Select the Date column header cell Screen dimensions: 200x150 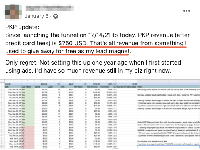[x=13, y=87]
